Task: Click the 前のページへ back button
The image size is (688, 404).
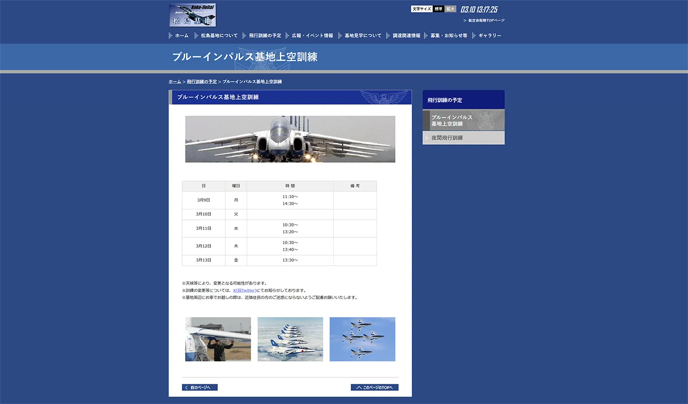Action: click(200, 387)
